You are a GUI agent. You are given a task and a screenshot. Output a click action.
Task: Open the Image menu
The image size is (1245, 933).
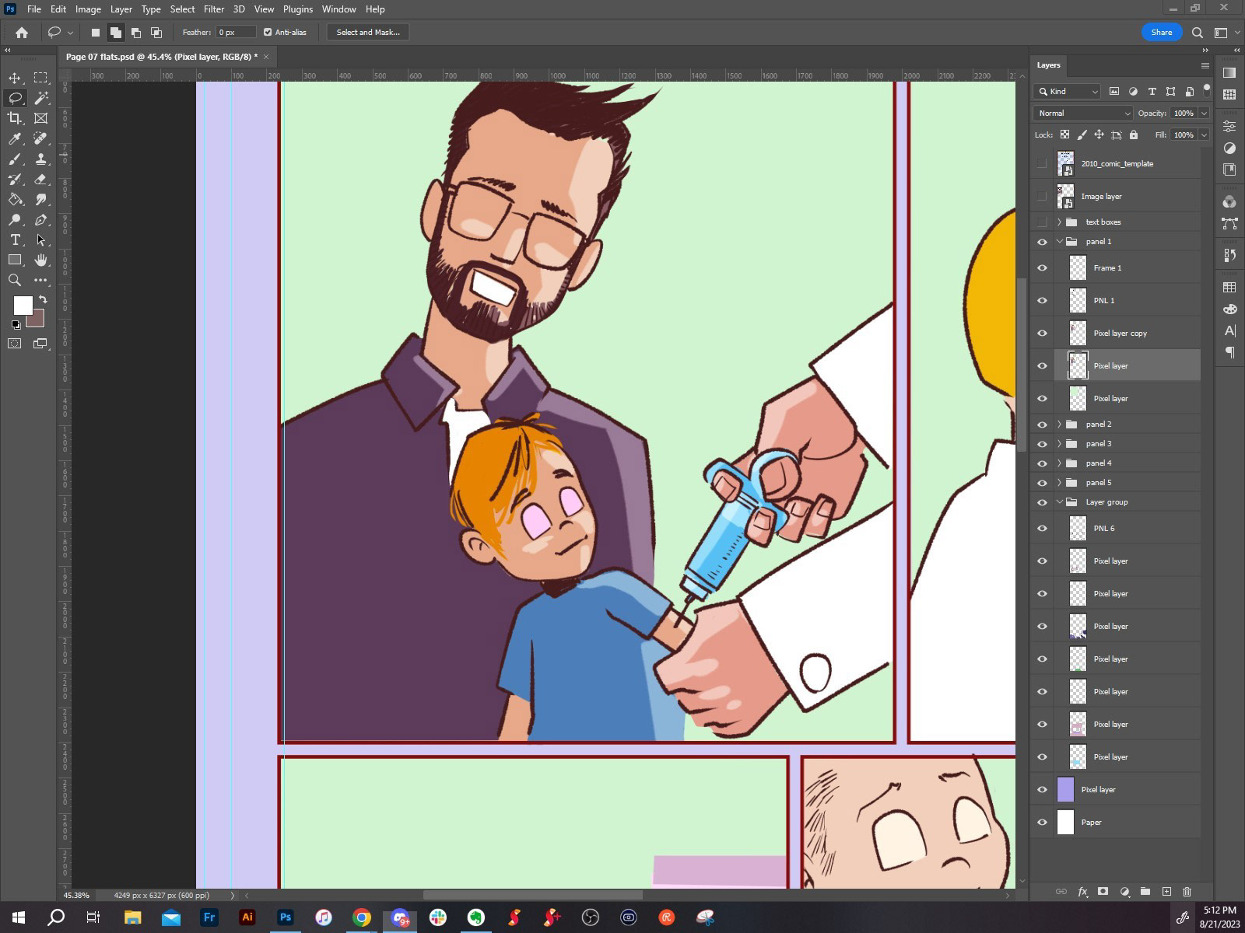click(88, 9)
